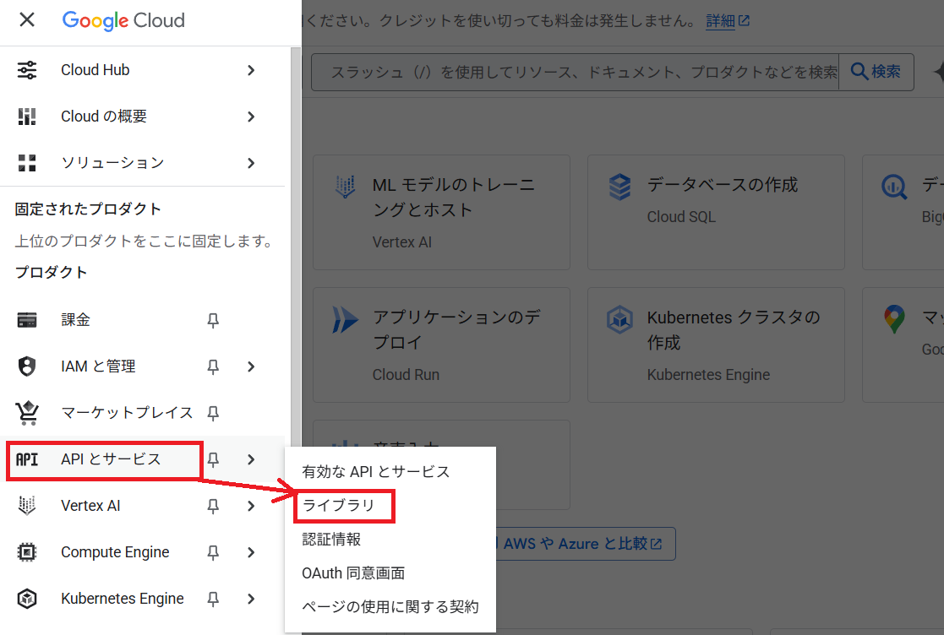Open Cloud Hub menu item
The width and height of the screenshot is (944, 635).
pyautogui.click(x=142, y=70)
